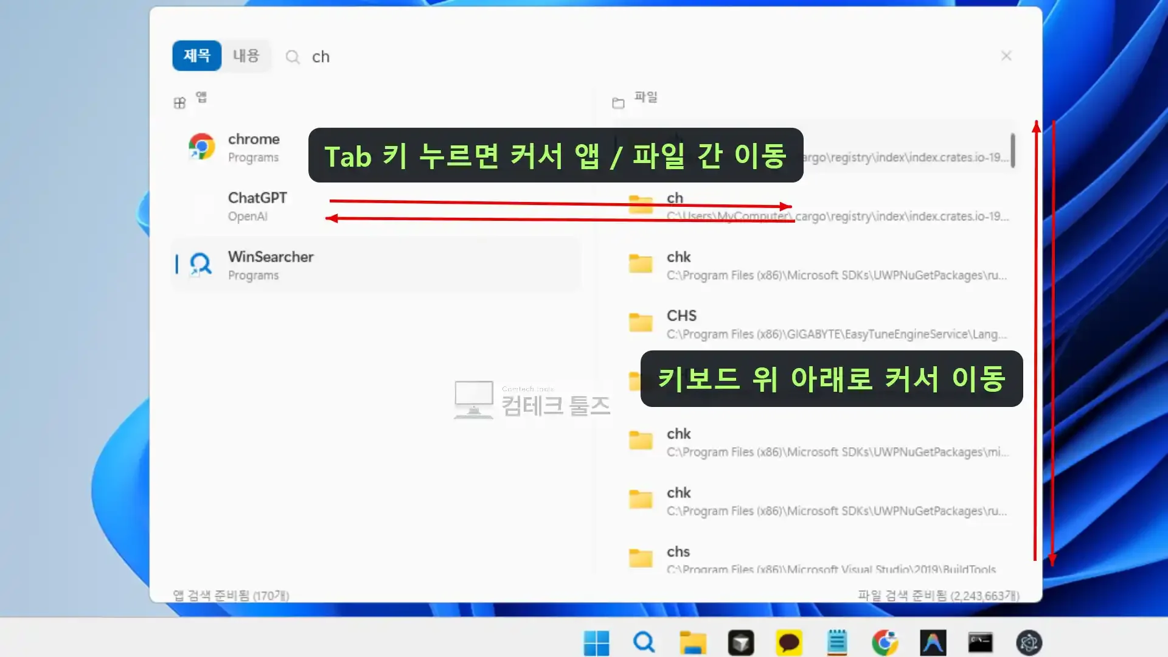Switch to the 제목 search tab
Viewport: 1168px width, 657px height.
(x=196, y=56)
